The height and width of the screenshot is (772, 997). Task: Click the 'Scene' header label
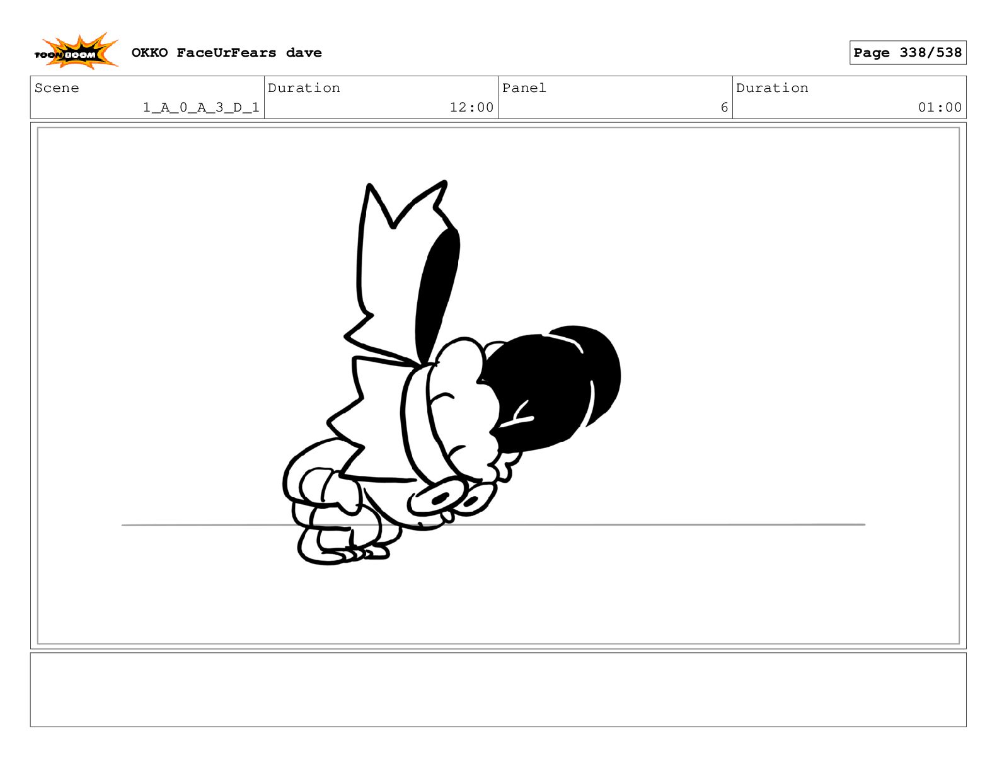pyautogui.click(x=57, y=88)
